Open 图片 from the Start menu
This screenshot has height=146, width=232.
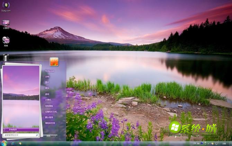(47, 82)
